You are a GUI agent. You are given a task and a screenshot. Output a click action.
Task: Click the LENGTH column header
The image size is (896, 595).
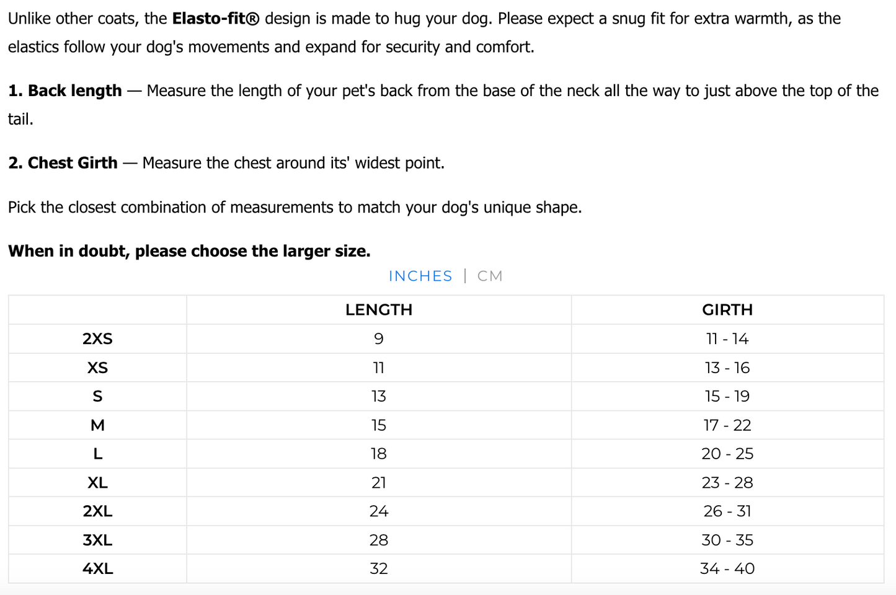tap(379, 310)
